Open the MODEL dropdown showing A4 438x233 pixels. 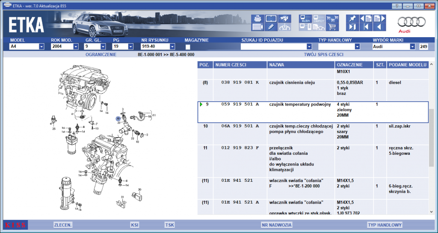click(x=41, y=47)
